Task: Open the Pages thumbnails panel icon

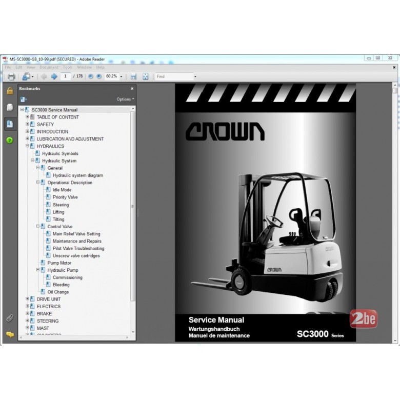Action: [10, 107]
